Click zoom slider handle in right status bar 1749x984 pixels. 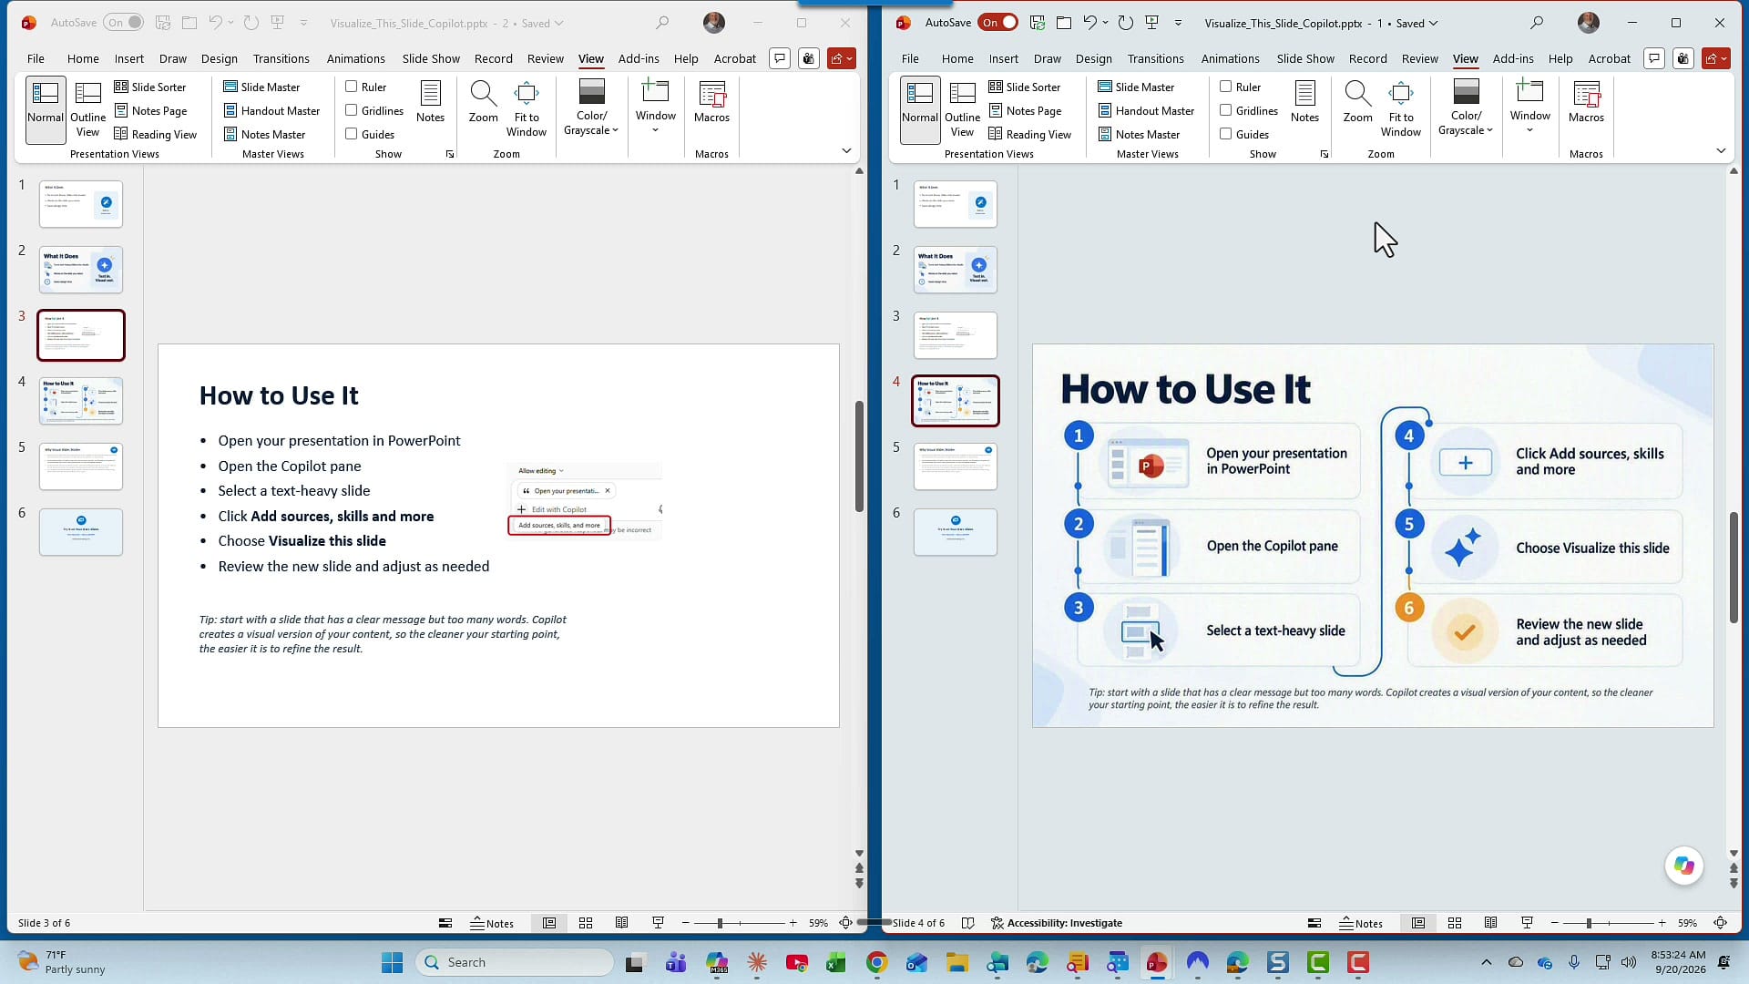[x=1589, y=923]
